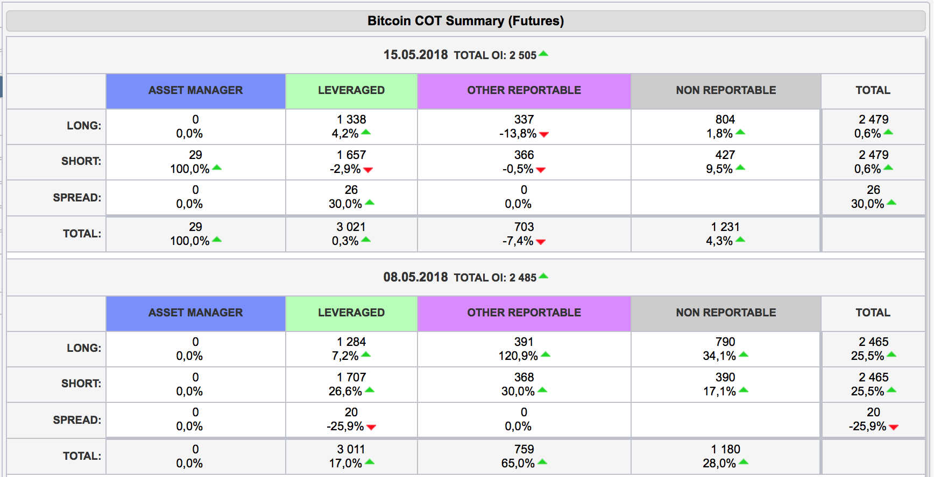Click red down arrow next to -2,9%

coord(368,170)
